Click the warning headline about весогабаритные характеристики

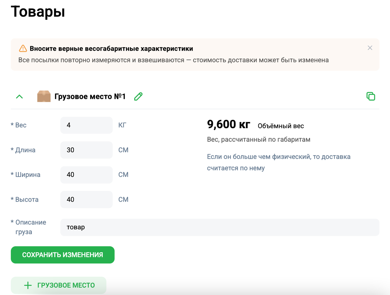pyautogui.click(x=111, y=49)
